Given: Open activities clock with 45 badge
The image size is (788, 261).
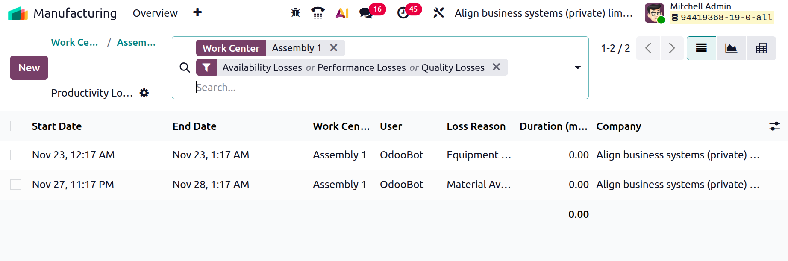Looking at the screenshot, I should point(403,13).
